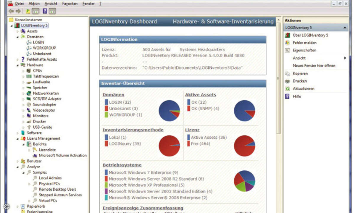This screenshot has width=355, height=213.
Task: Select Remote Desktop Users tree item
Action: 57,189
